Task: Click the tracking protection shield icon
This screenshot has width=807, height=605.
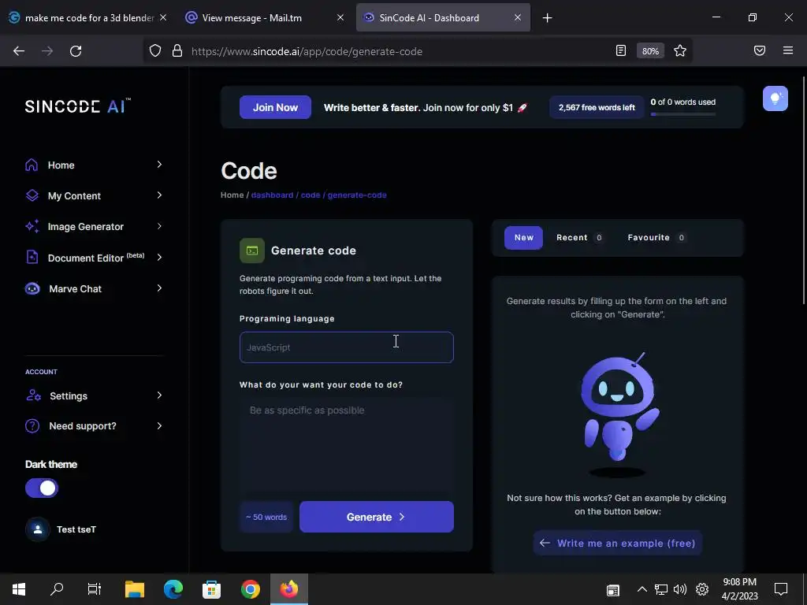Action: click(x=155, y=51)
